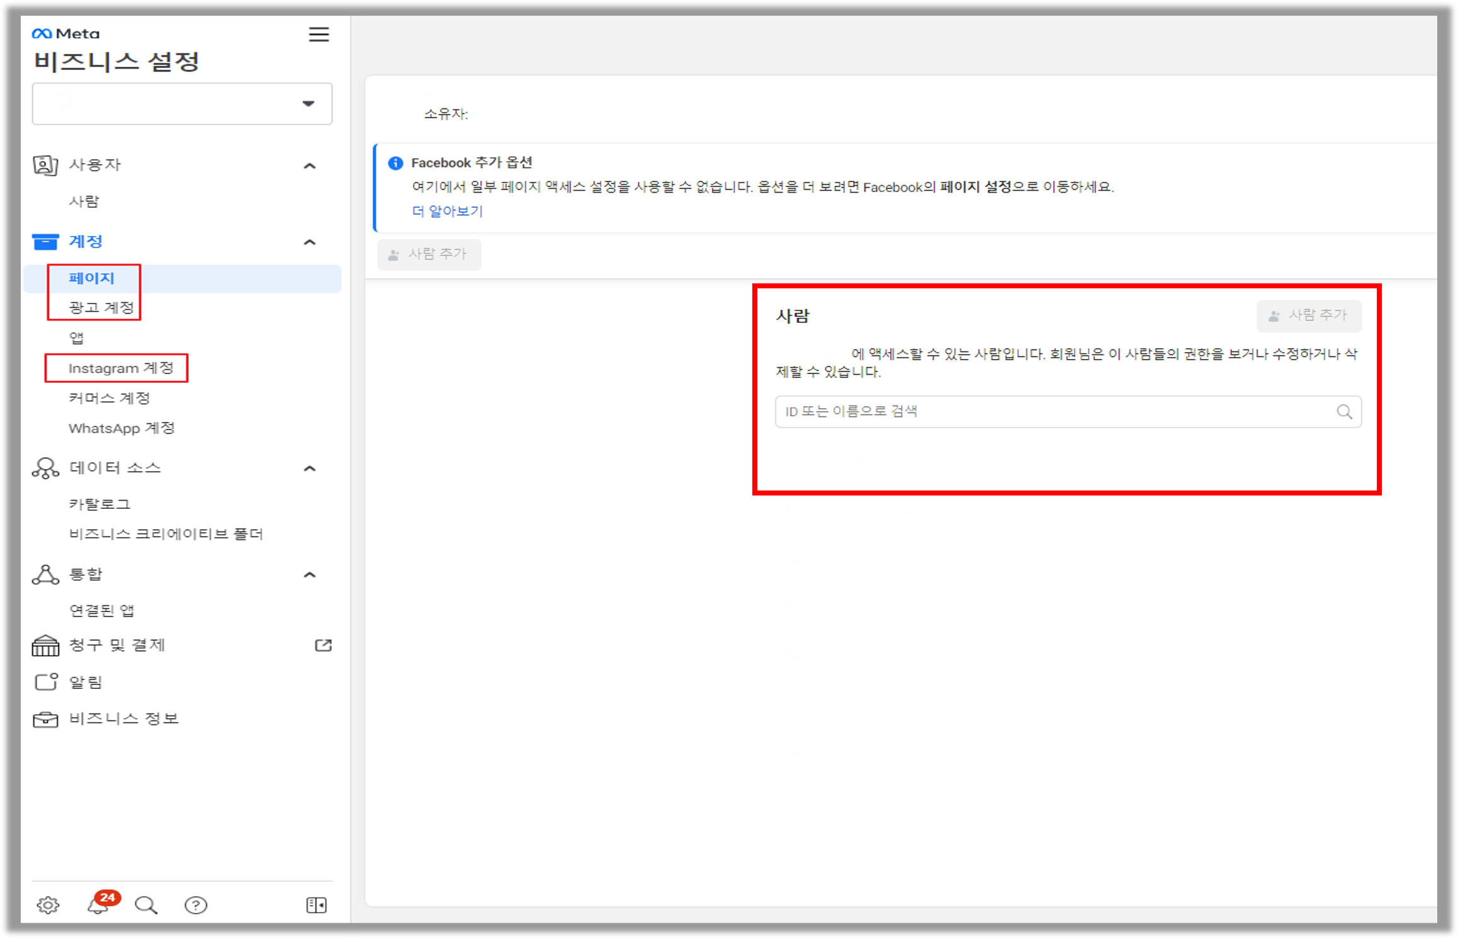1458x939 pixels.
Task: Open the business account selector dropdown
Action: (182, 104)
